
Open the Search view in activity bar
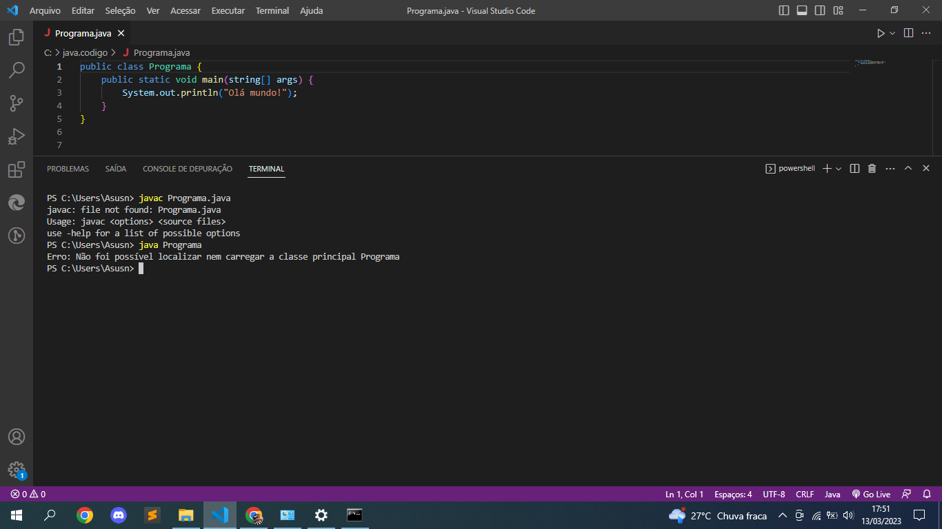pos(17,70)
